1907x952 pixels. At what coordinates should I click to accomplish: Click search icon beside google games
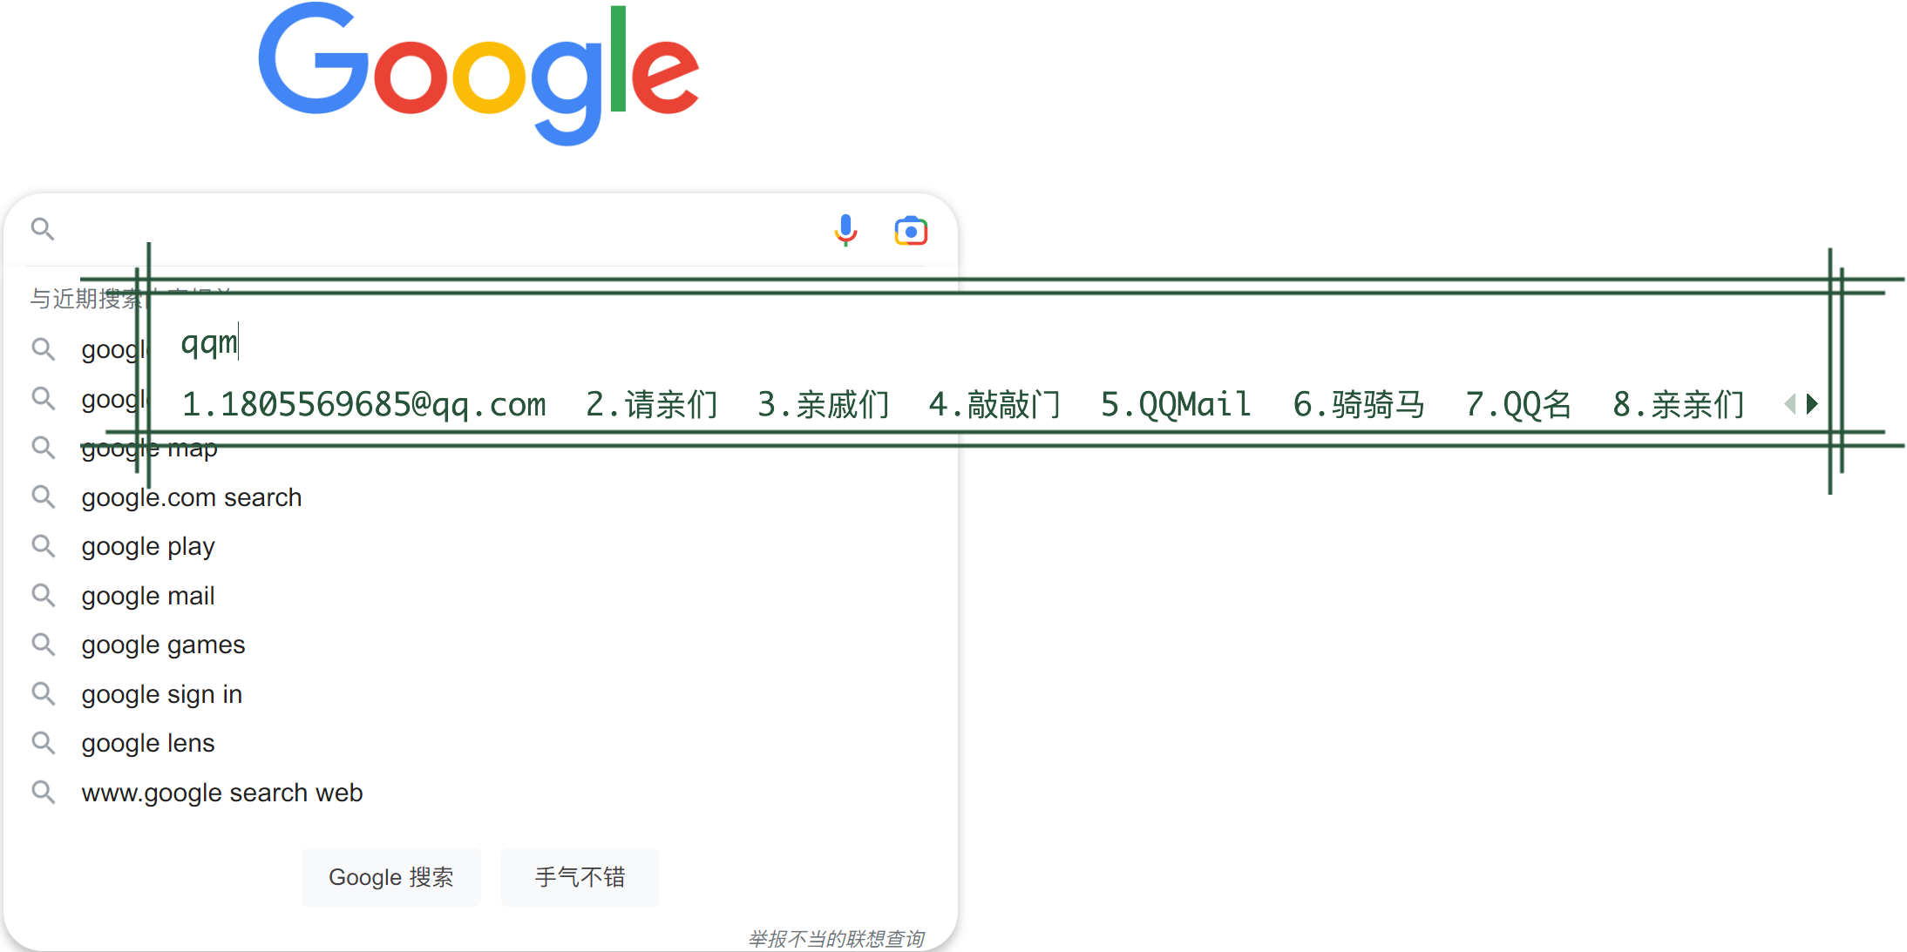click(44, 645)
